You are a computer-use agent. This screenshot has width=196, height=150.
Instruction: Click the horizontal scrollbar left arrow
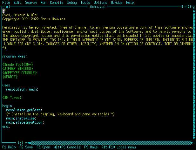click(29, 143)
